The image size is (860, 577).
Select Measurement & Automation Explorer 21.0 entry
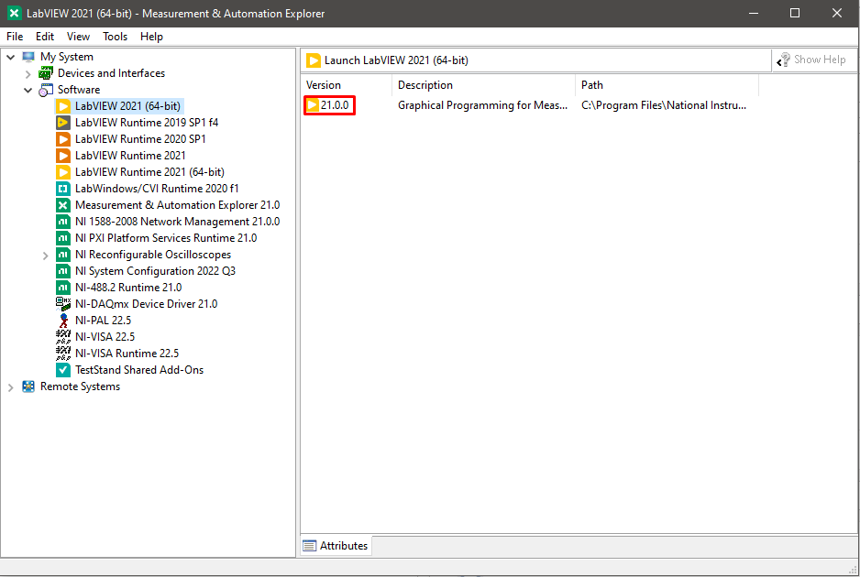(x=177, y=205)
